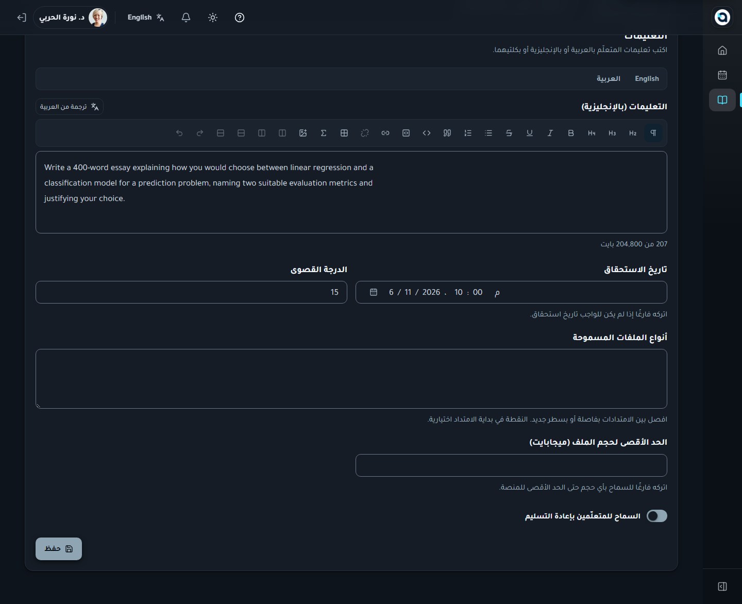This screenshot has width=742, height=604.
Task: Open the calendar from the sidebar
Action: (722, 75)
